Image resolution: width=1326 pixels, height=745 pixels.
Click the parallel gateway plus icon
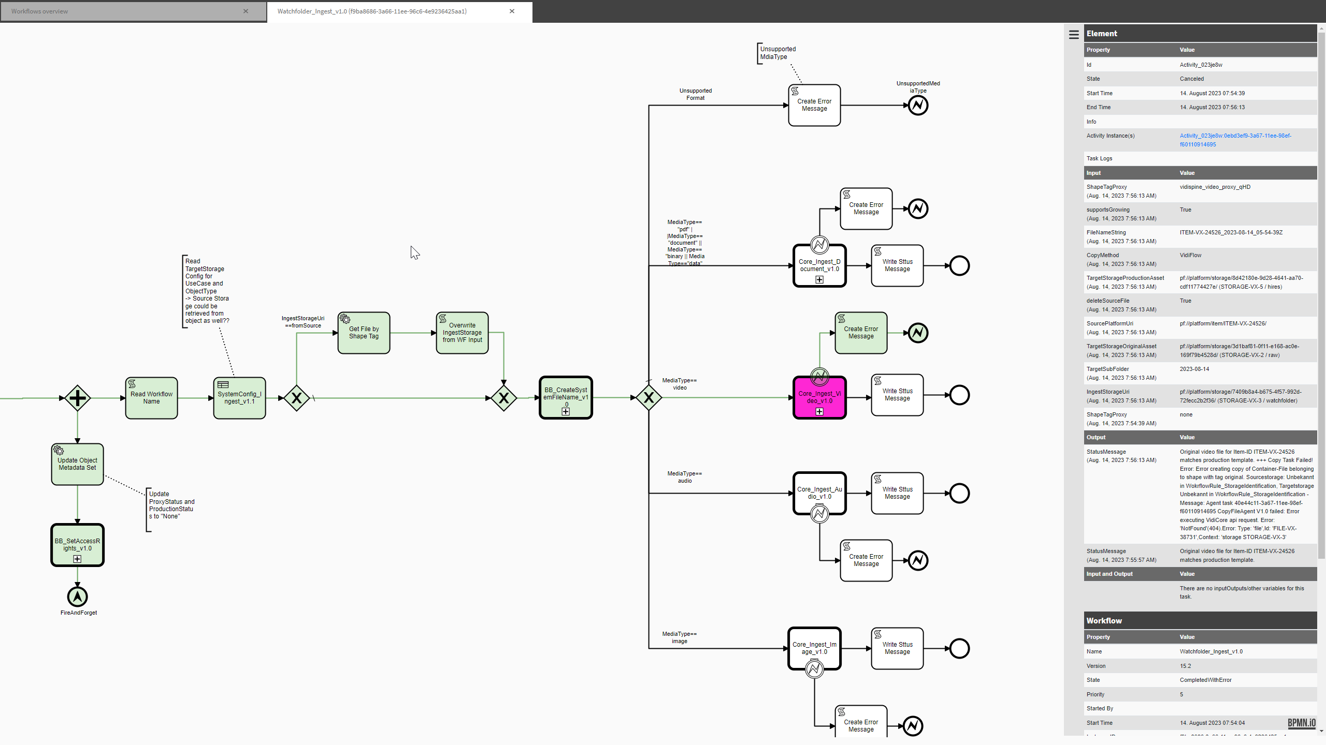tap(78, 398)
